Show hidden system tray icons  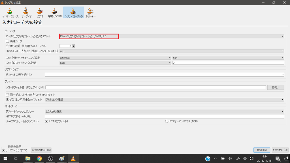[x=215, y=158]
